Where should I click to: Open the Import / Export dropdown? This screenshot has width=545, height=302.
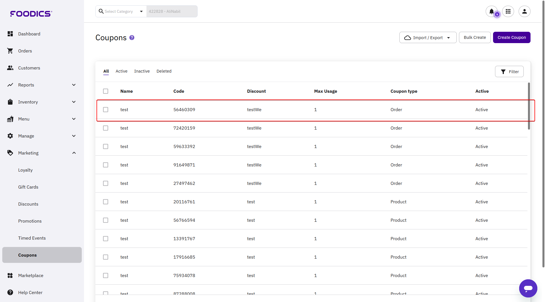427,37
